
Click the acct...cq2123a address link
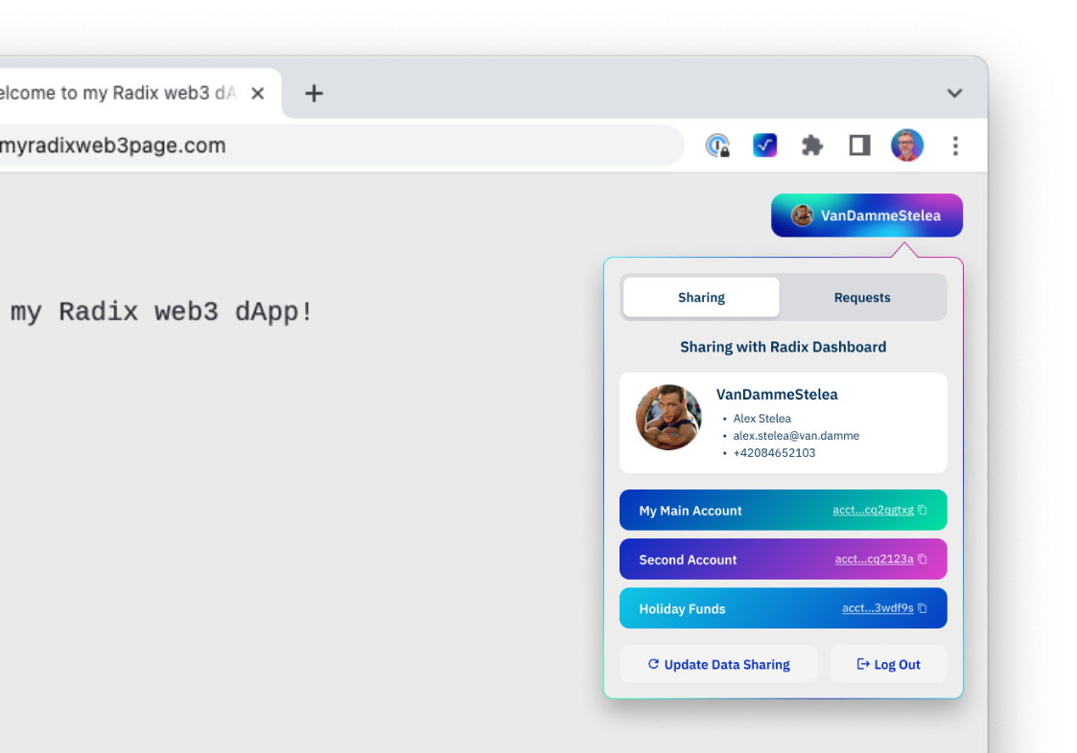(874, 559)
